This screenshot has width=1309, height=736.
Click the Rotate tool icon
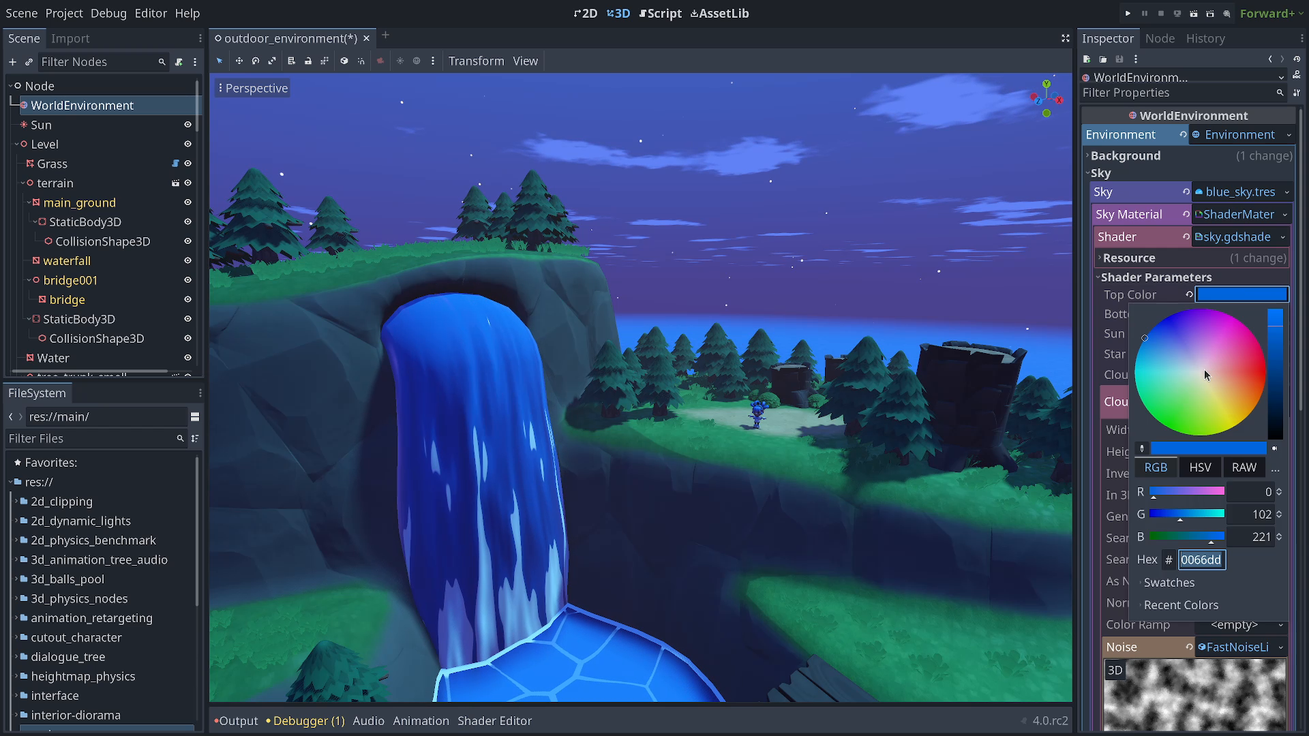[x=256, y=61]
